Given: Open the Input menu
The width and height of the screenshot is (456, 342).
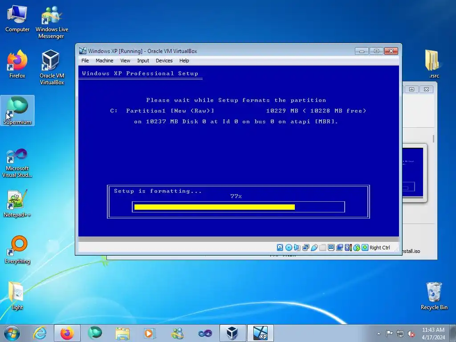Looking at the screenshot, I should click(143, 61).
